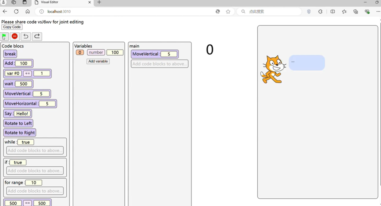Open browser essentials heart icon
The width and height of the screenshot is (381, 206).
pos(367,11)
